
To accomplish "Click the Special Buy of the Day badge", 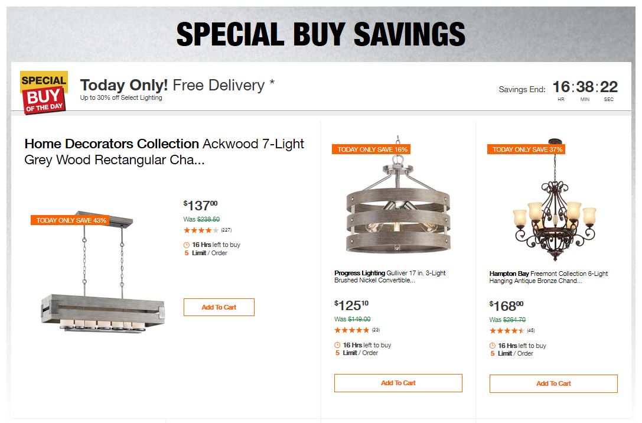I will coord(44,92).
